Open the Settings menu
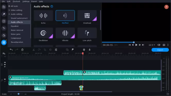Screen dimensions: 171x96 point(26,2)
